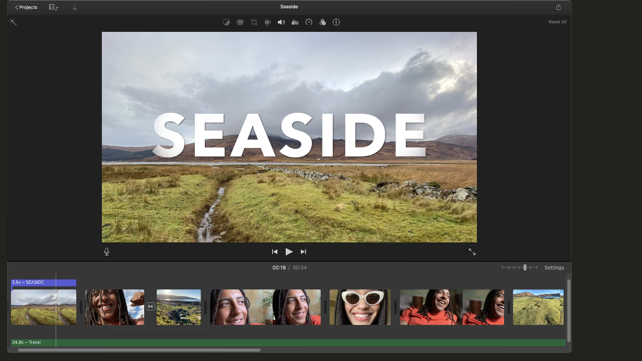Click the 00:18 current timecode
The height and width of the screenshot is (361, 642).
pos(279,267)
